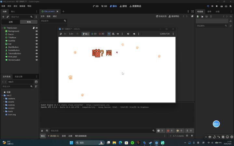Viewport: 234px width, 146px height.
Task: Toggle warning message filter in output panel
Action: click(179, 131)
